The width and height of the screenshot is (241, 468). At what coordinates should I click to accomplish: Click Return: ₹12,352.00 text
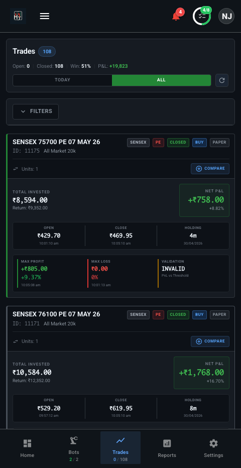click(x=31, y=381)
